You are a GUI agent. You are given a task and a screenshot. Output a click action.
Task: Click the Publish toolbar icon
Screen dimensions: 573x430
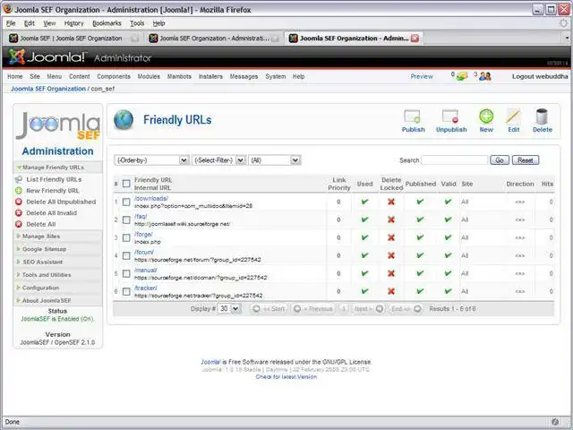(x=413, y=117)
